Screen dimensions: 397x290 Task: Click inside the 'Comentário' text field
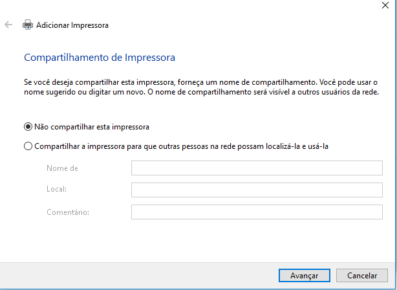(257, 212)
